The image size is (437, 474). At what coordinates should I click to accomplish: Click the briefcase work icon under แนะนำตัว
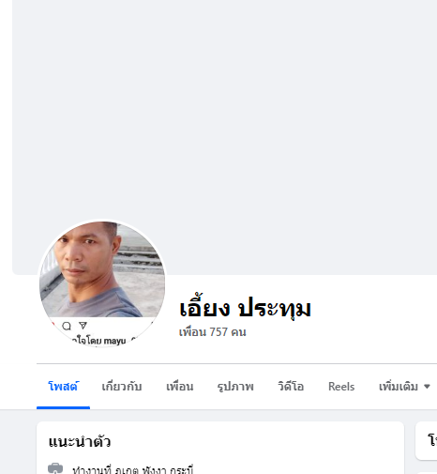pos(55,468)
